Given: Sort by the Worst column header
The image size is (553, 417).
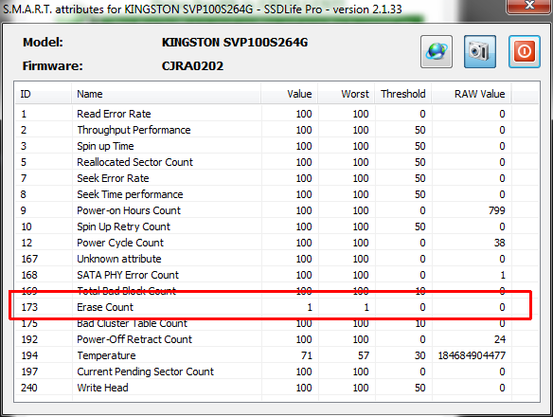Looking at the screenshot, I should tap(347, 94).
